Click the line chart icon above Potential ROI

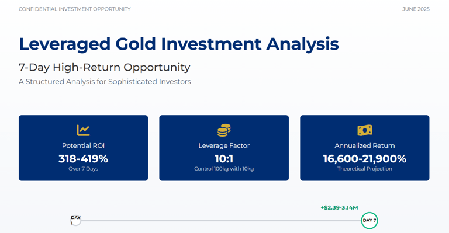[83, 130]
